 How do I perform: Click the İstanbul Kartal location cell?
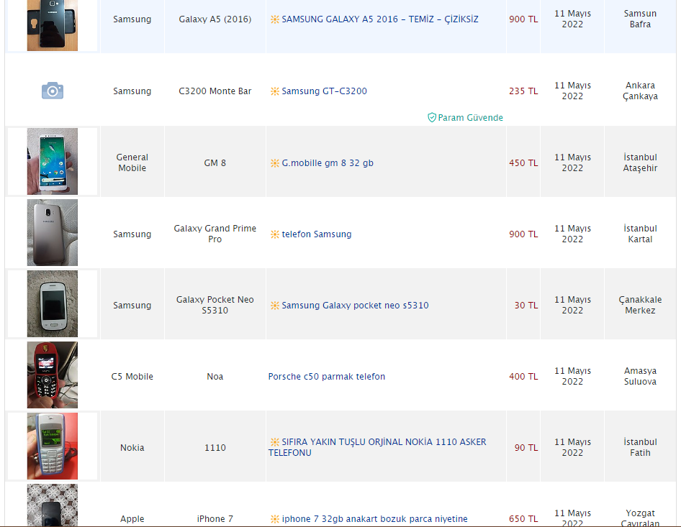pyautogui.click(x=640, y=234)
